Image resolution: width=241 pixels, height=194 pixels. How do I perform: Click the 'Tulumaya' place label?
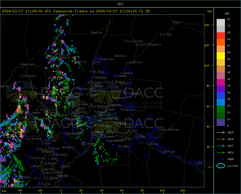[100, 77]
